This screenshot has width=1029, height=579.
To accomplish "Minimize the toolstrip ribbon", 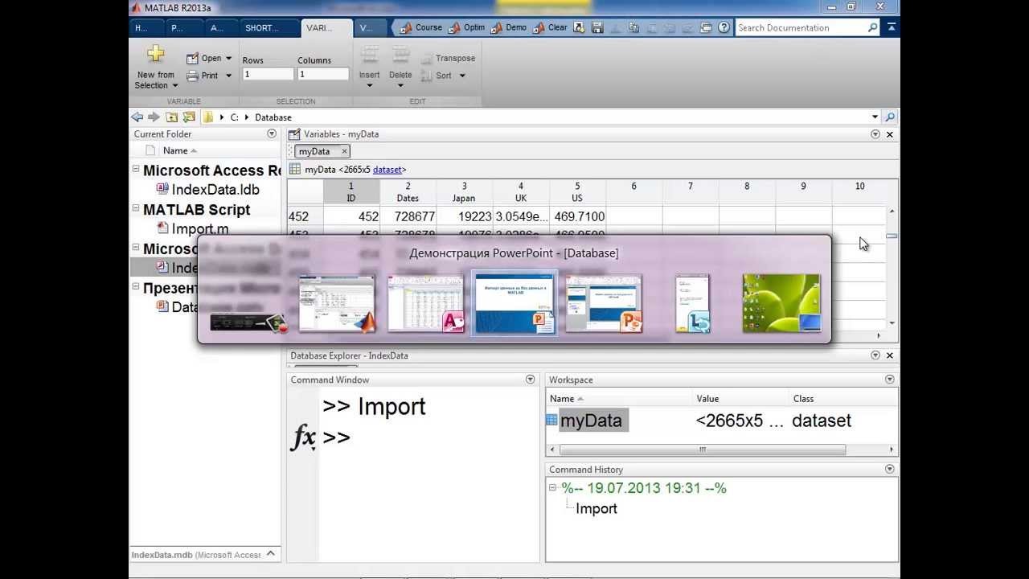I will point(891,27).
